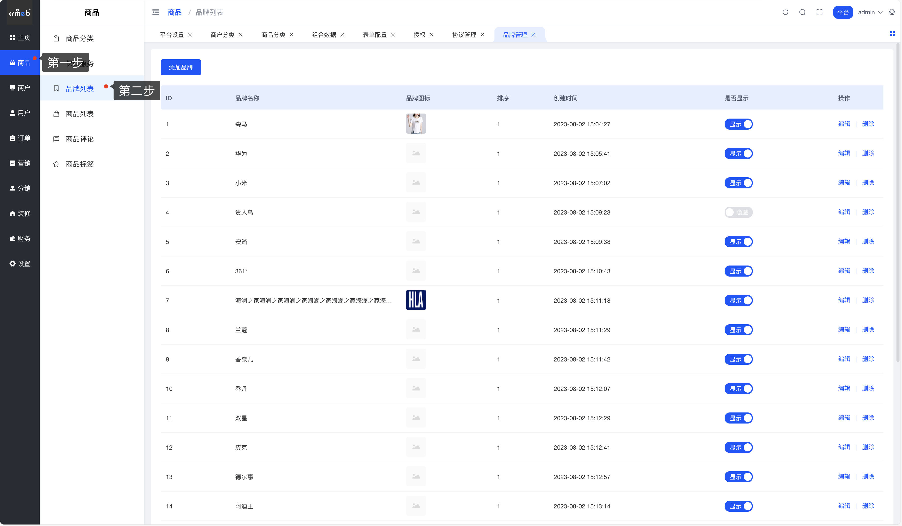Screen dimensions: 902x526
Task: Toggle display switch for 森马 brand
Action: [738, 124]
